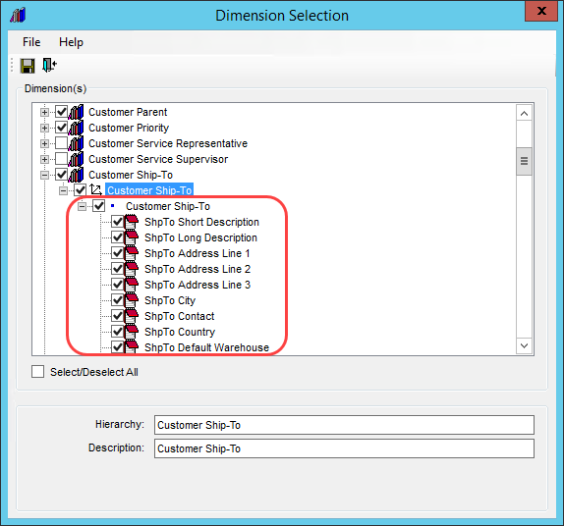Collapse the highlighted Customer Ship-To hierarchy node
The width and height of the screenshot is (564, 526).
tap(63, 190)
